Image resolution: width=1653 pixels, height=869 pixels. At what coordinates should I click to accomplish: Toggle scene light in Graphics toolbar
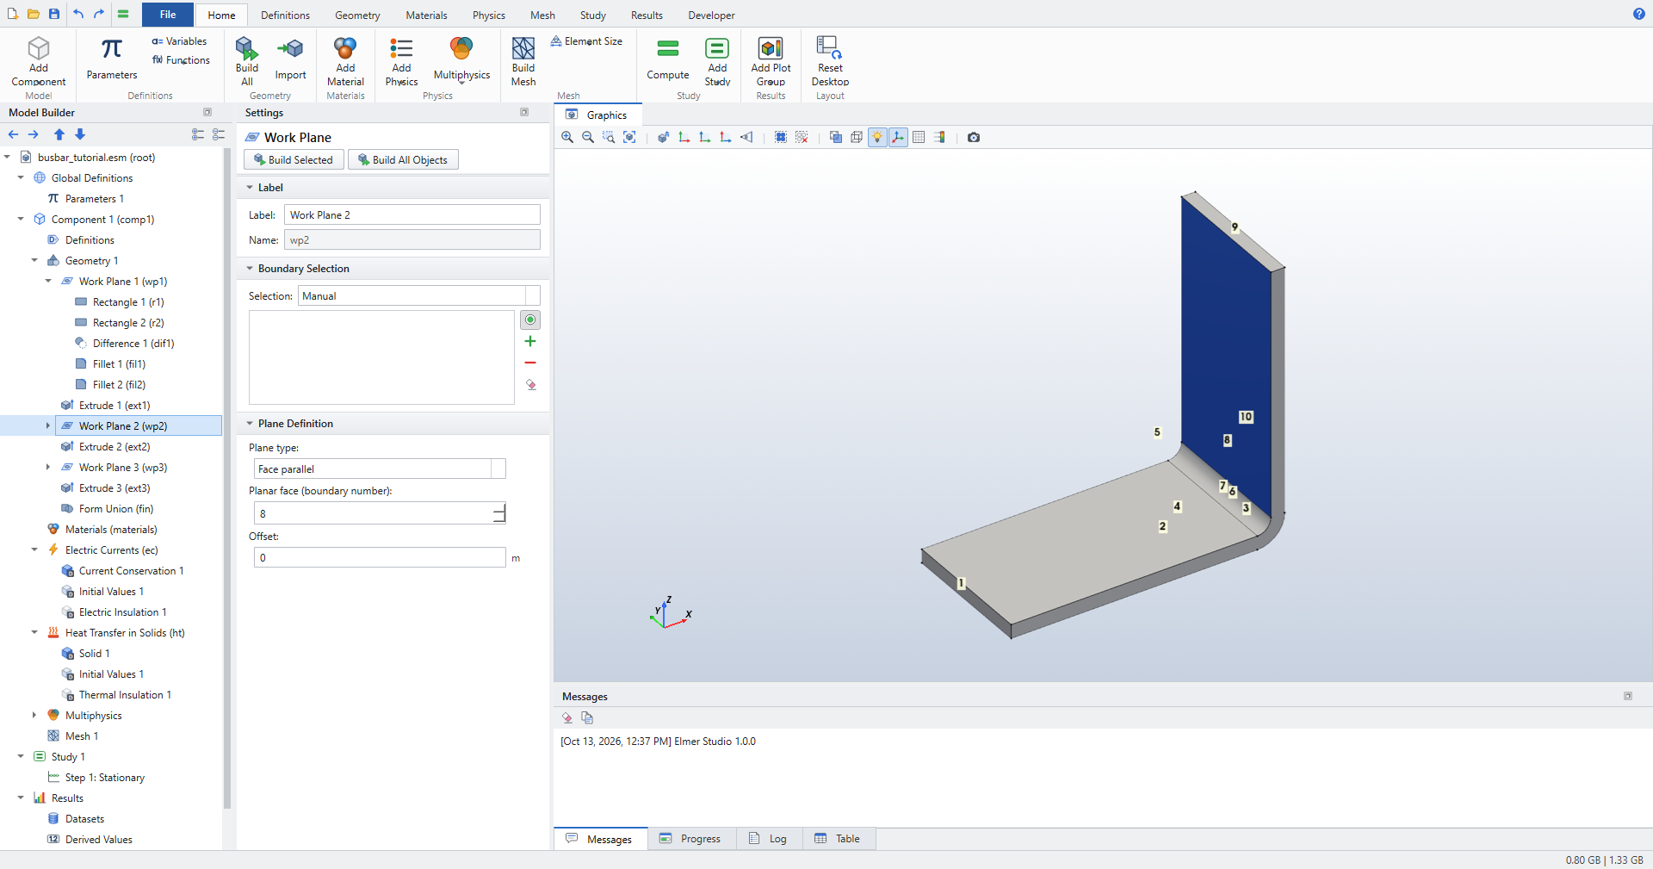point(877,137)
